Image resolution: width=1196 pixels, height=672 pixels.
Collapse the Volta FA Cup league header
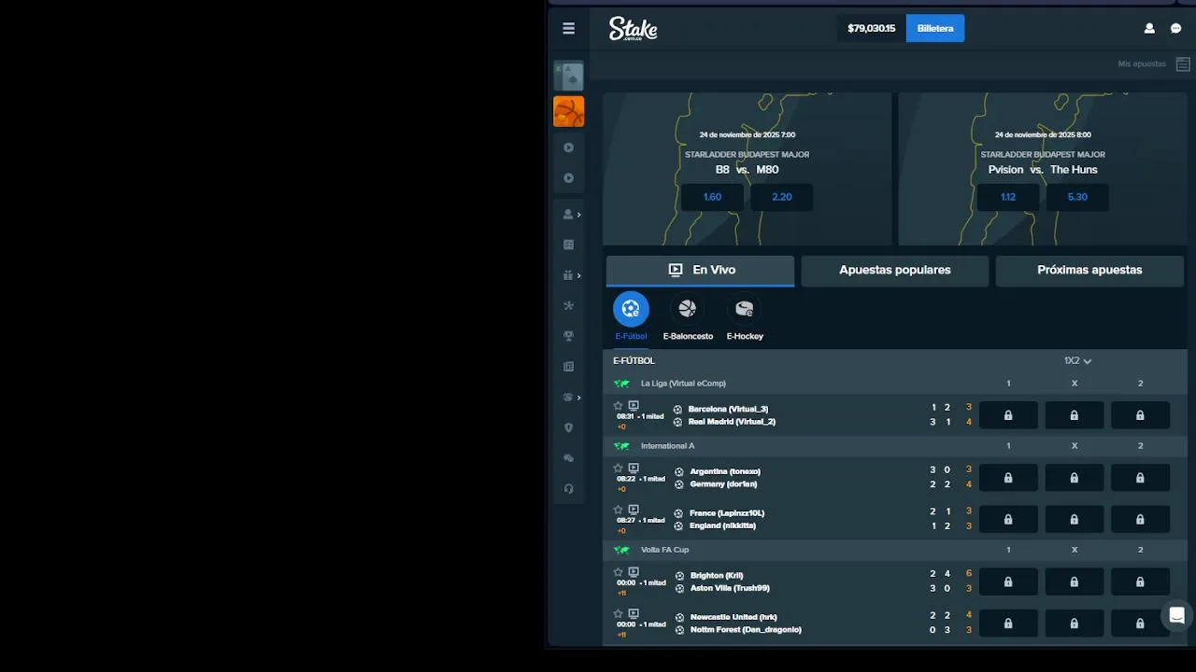(895, 550)
